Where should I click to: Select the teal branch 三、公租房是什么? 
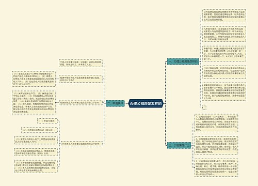[179, 145]
